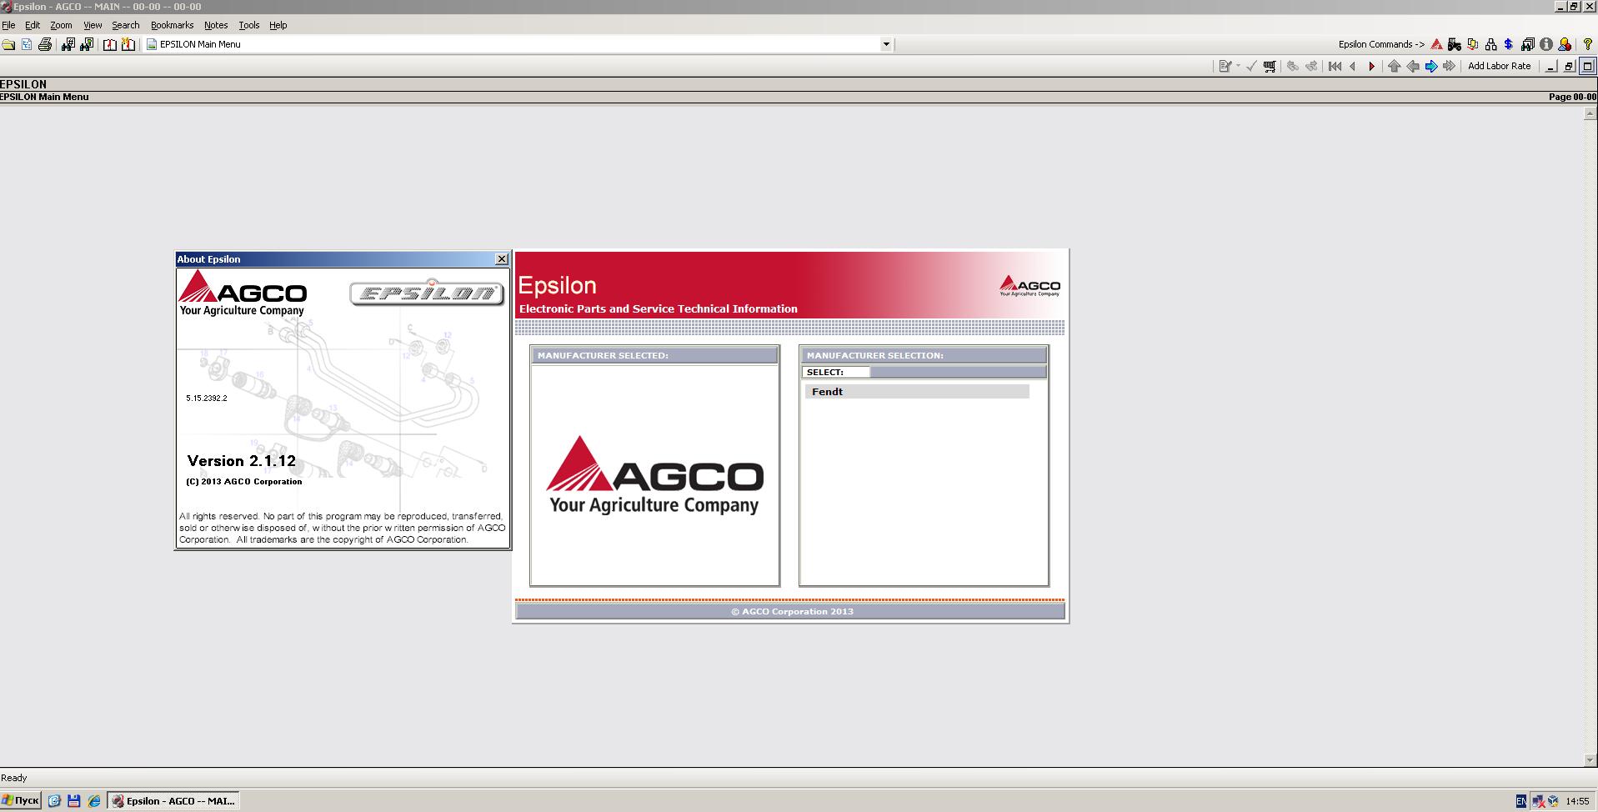Viewport: 1598px width, 812px height.
Task: Click the gray double right arrow icon
Action: pyautogui.click(x=1450, y=66)
